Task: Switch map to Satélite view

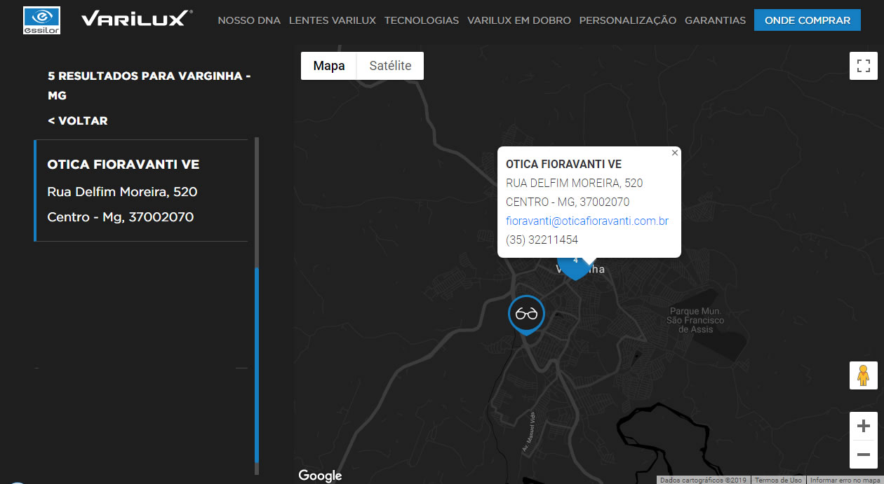Action: tap(390, 66)
